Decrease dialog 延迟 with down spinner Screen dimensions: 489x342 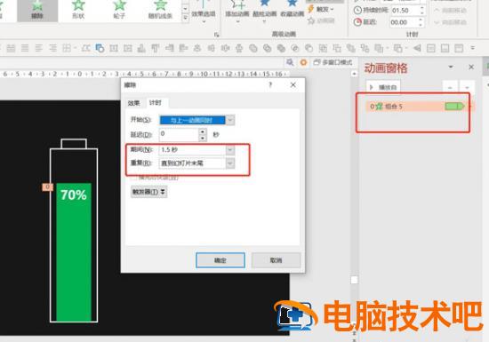(x=203, y=138)
